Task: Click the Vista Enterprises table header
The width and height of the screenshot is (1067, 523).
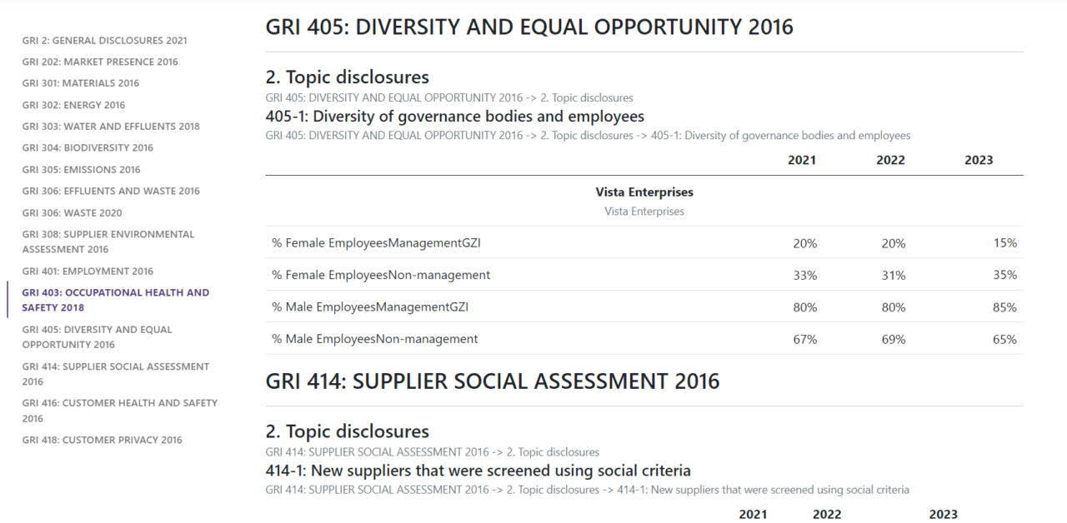Action: (644, 192)
